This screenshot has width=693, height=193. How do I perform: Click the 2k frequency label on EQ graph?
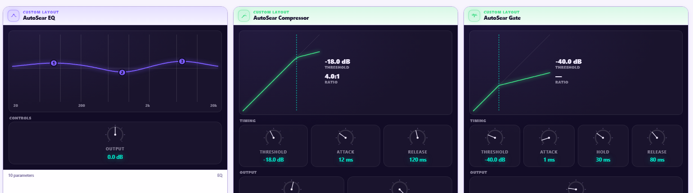click(147, 106)
